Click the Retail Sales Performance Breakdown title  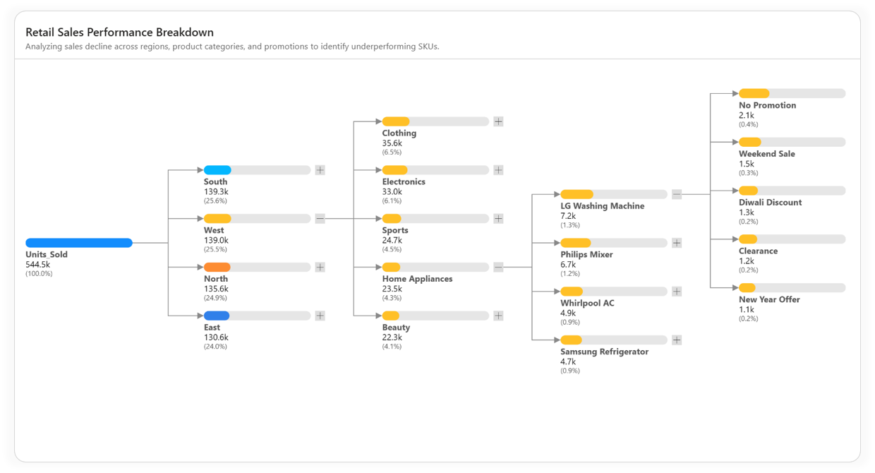[x=119, y=32]
